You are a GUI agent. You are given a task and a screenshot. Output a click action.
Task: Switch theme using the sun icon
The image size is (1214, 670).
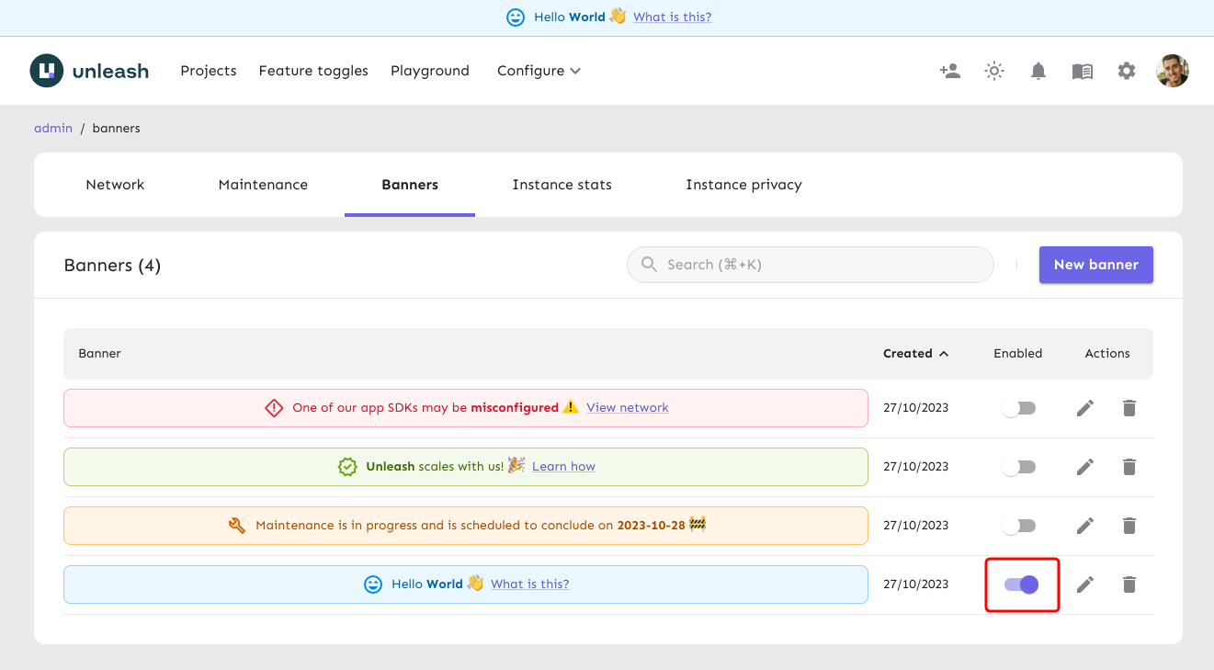pyautogui.click(x=994, y=71)
